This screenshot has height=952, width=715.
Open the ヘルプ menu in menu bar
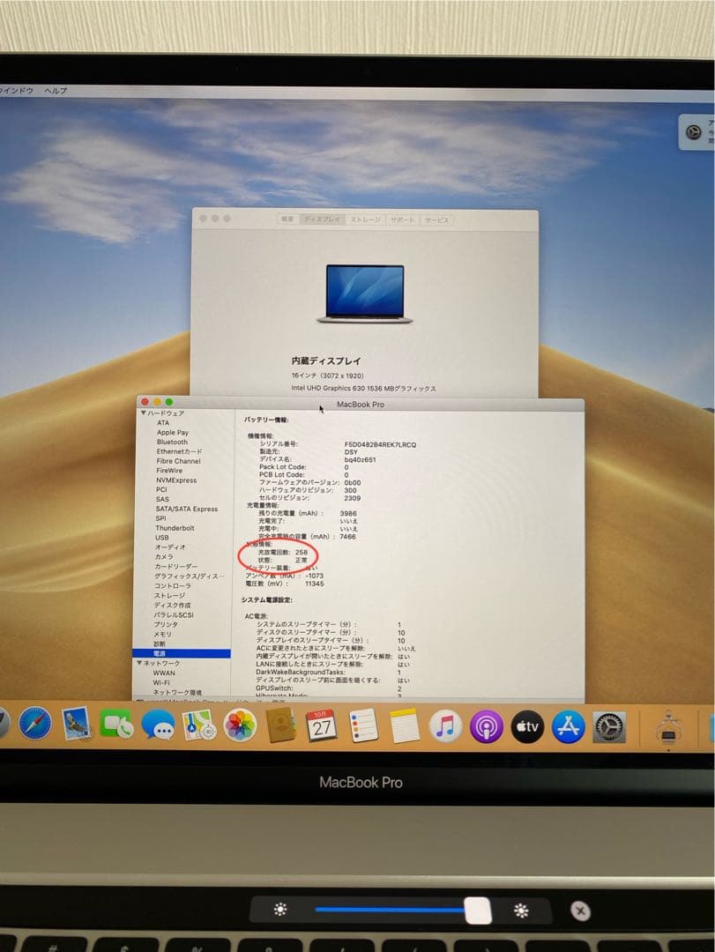click(x=55, y=88)
